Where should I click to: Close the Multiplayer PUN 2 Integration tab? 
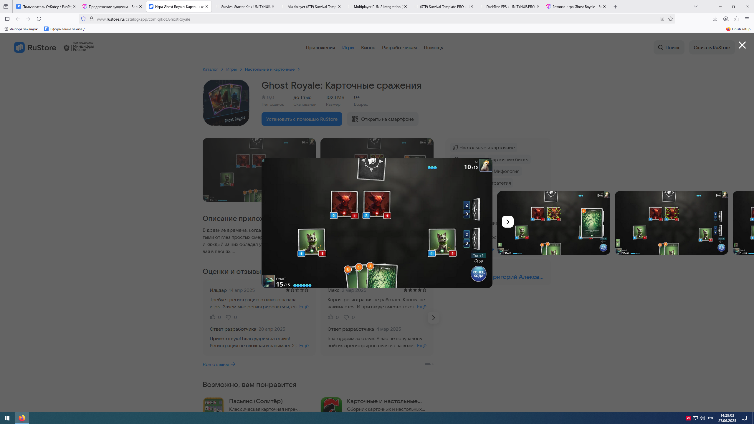click(405, 6)
